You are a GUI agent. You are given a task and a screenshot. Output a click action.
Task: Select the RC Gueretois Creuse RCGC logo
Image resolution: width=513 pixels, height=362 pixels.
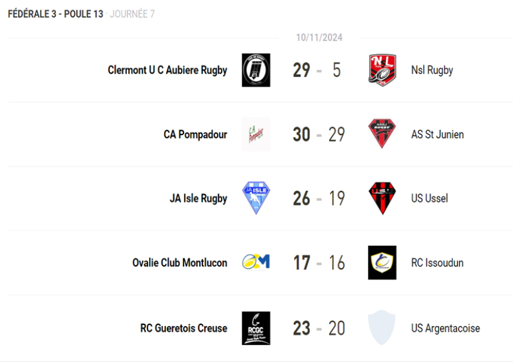click(256, 328)
